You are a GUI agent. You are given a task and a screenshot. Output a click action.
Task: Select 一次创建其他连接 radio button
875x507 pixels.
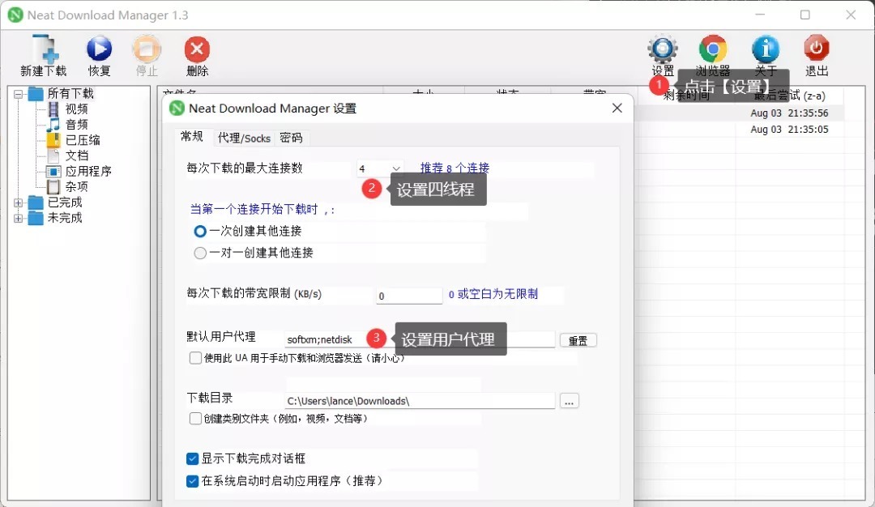point(200,231)
